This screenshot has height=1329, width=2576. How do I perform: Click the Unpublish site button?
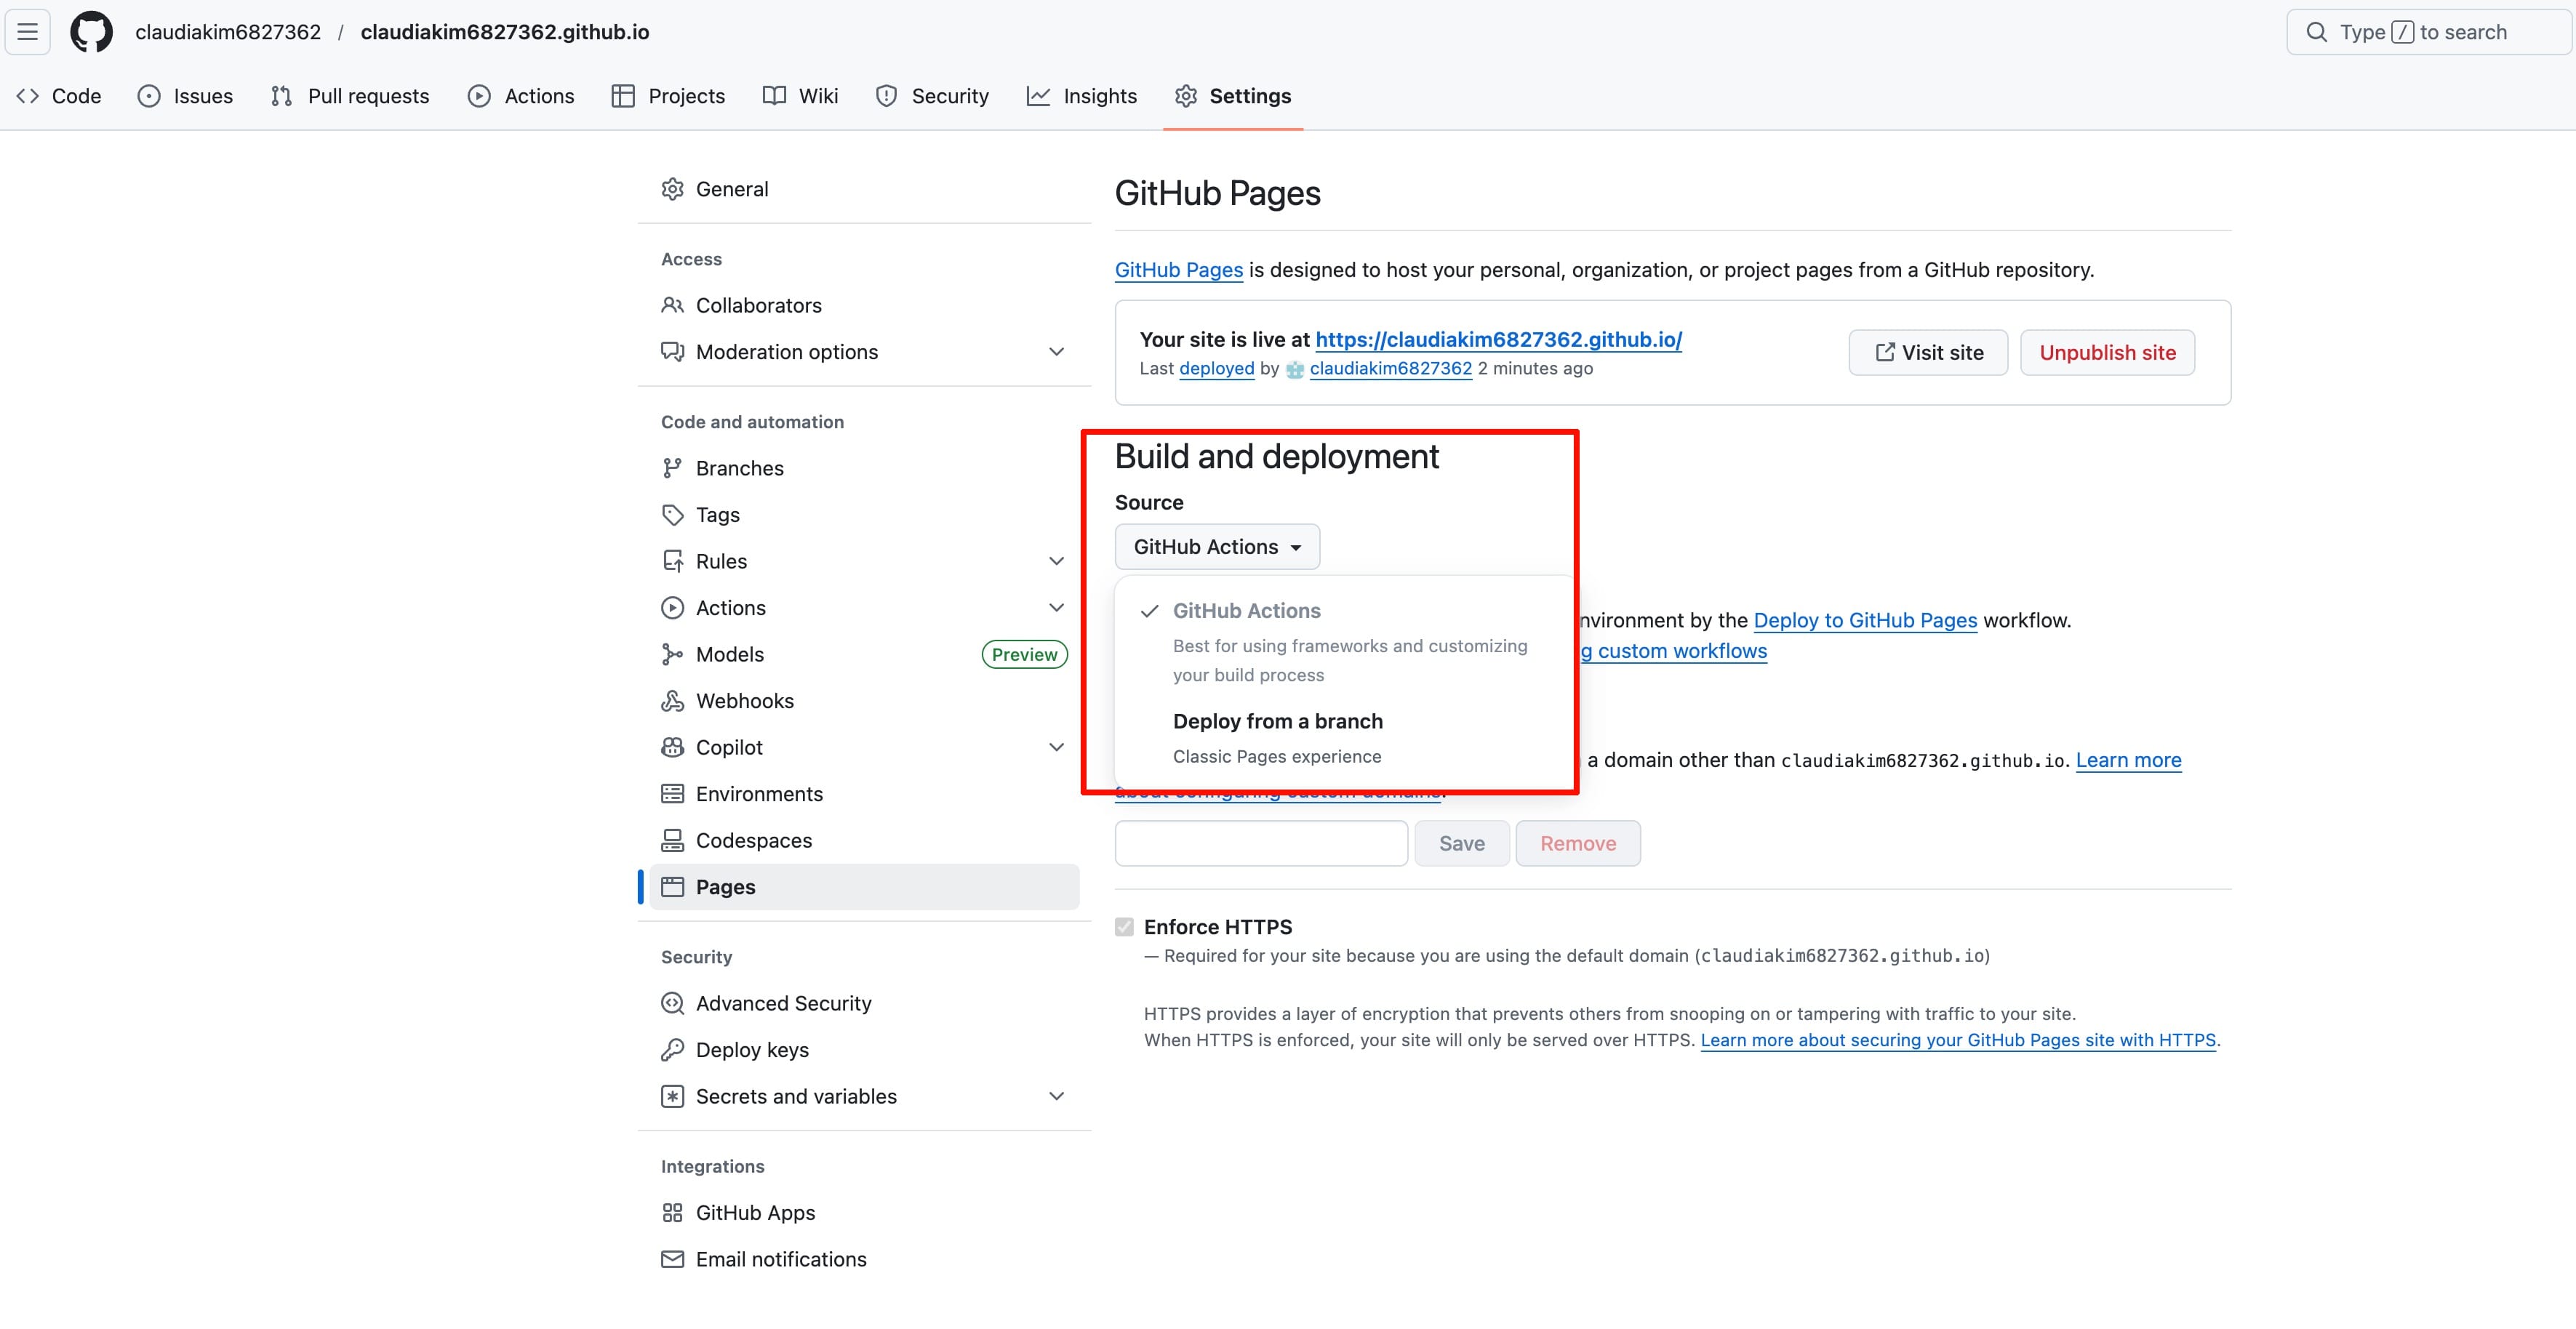point(2107,353)
